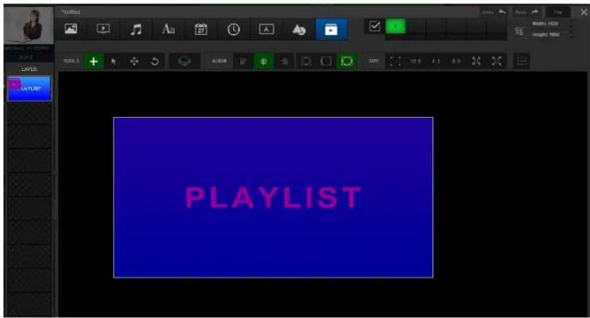The image size is (590, 318).
Task: Add an image element from the top toolbar
Action: [x=71, y=29]
